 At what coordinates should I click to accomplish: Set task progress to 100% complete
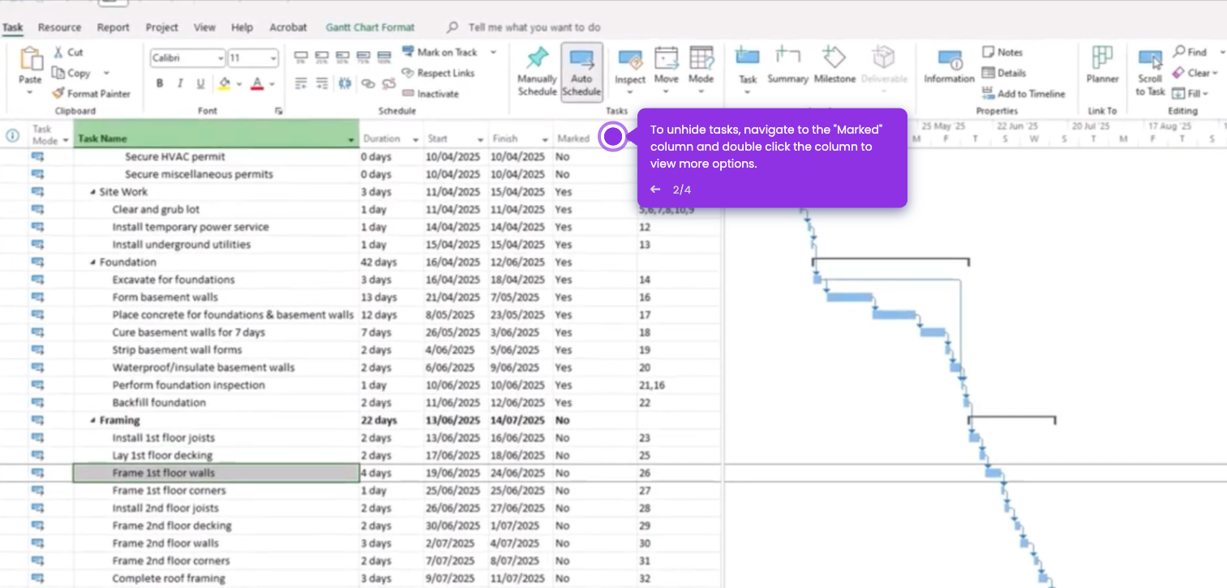[x=384, y=58]
